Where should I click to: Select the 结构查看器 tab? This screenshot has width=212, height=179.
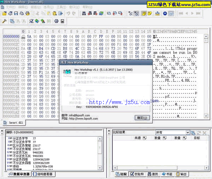(43, 174)
